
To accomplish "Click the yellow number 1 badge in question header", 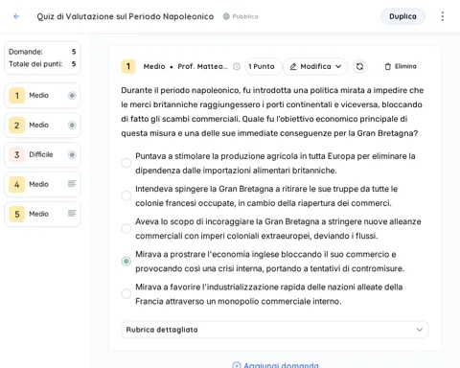I will pos(128,66).
